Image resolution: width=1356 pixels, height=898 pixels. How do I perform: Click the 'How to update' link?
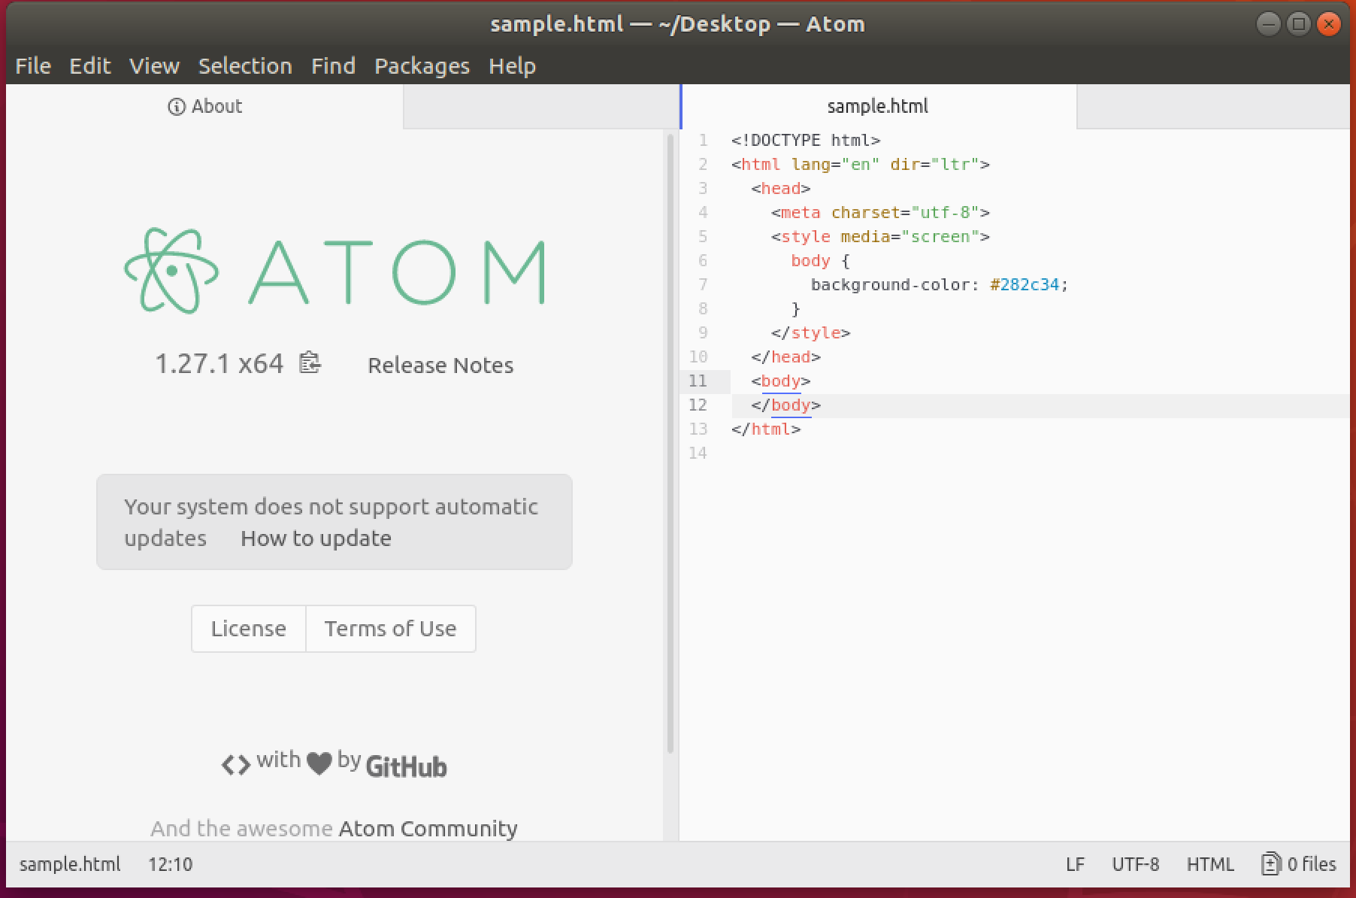[316, 538]
